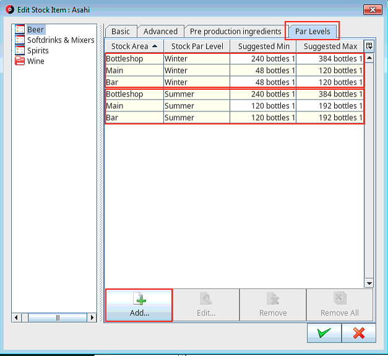Click the Softdrinks & Mixers category icon
The image size is (388, 356).
pyautogui.click(x=20, y=40)
